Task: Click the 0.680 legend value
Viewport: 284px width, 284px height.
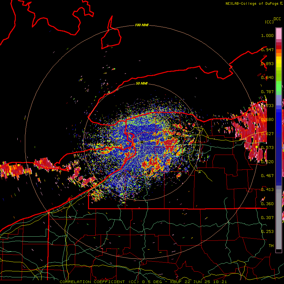Action: [267, 120]
